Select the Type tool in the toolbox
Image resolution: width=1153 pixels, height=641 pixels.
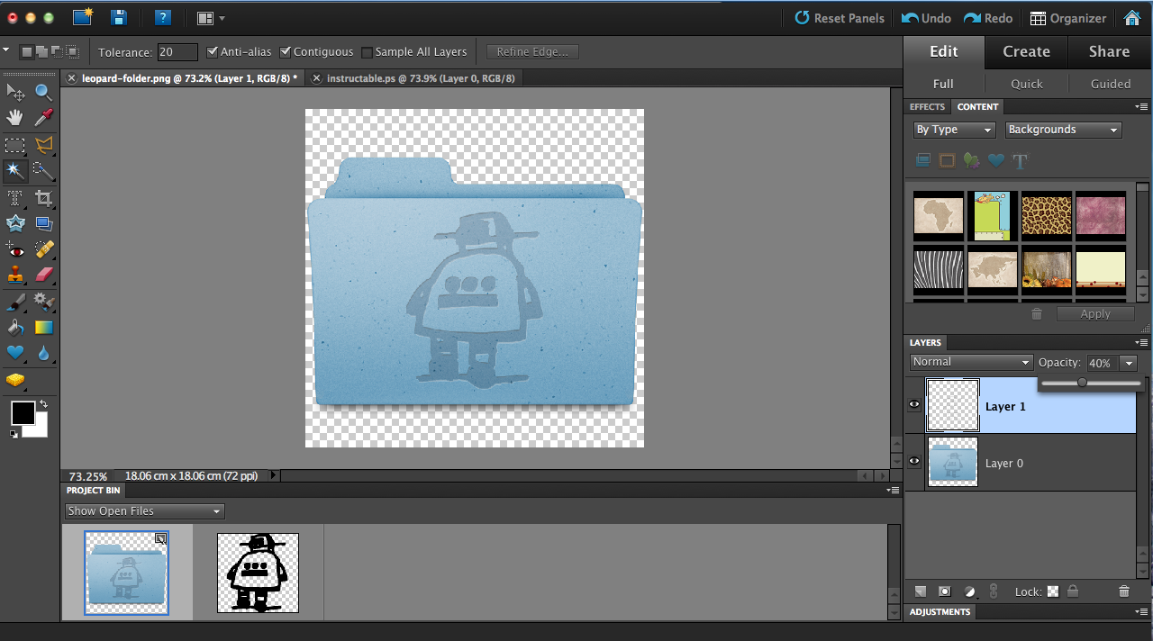pos(15,198)
